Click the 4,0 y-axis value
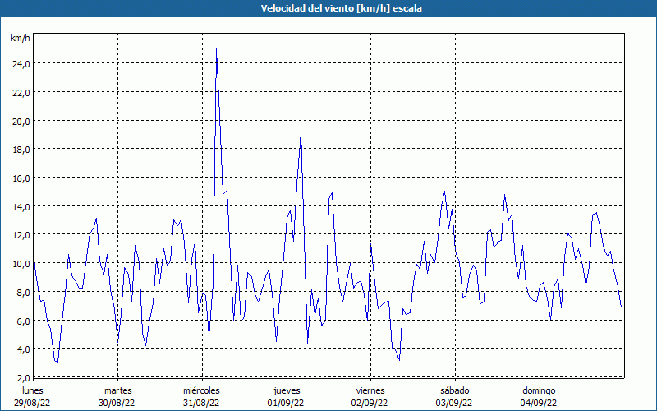The width and height of the screenshot is (657, 411). [24, 349]
